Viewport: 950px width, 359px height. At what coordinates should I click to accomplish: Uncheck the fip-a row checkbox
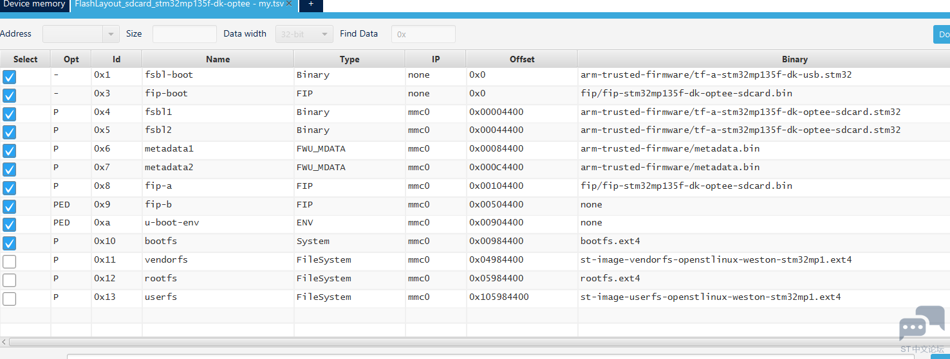10,188
